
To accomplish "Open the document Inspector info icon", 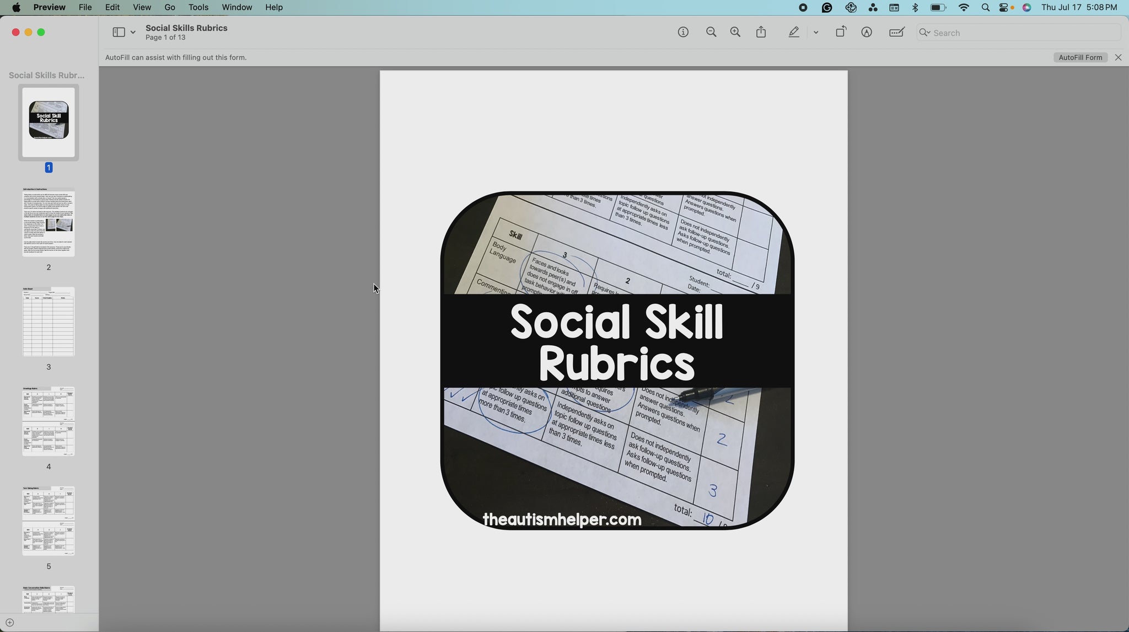I will 683,33.
